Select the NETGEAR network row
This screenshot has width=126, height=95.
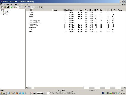click(x=34, y=25)
